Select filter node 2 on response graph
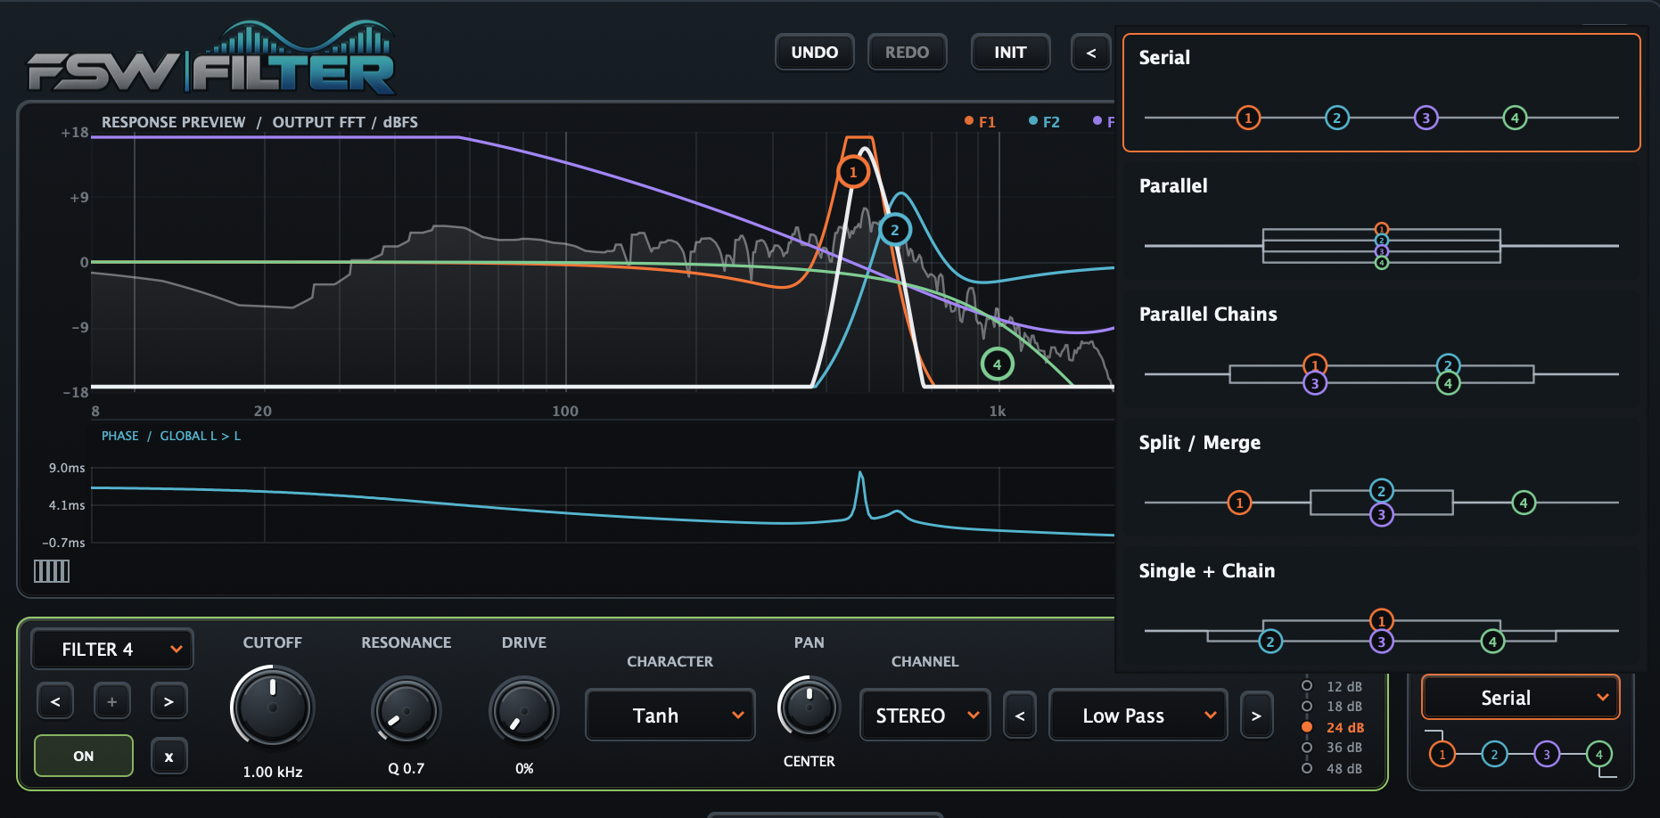 pos(894,230)
